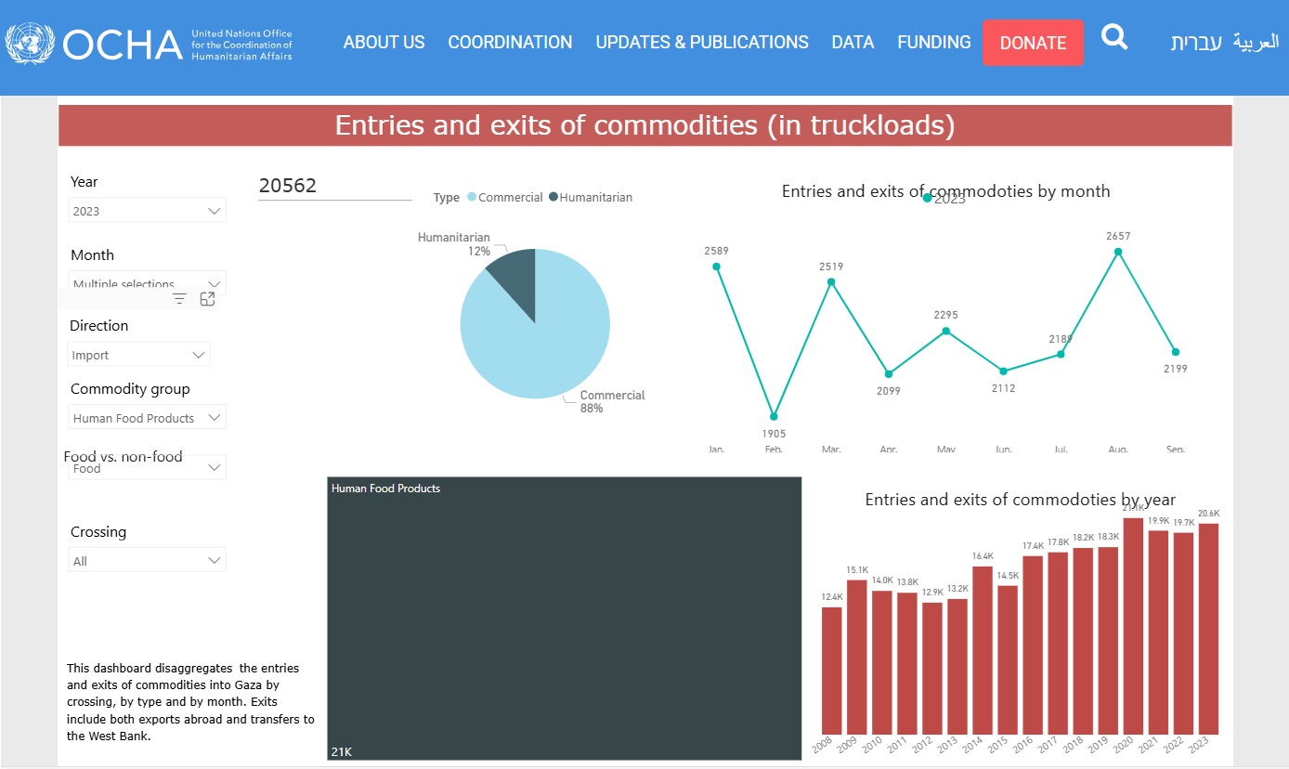Click the Humanitarian legend circle marker
1289x769 pixels.
[x=553, y=197]
